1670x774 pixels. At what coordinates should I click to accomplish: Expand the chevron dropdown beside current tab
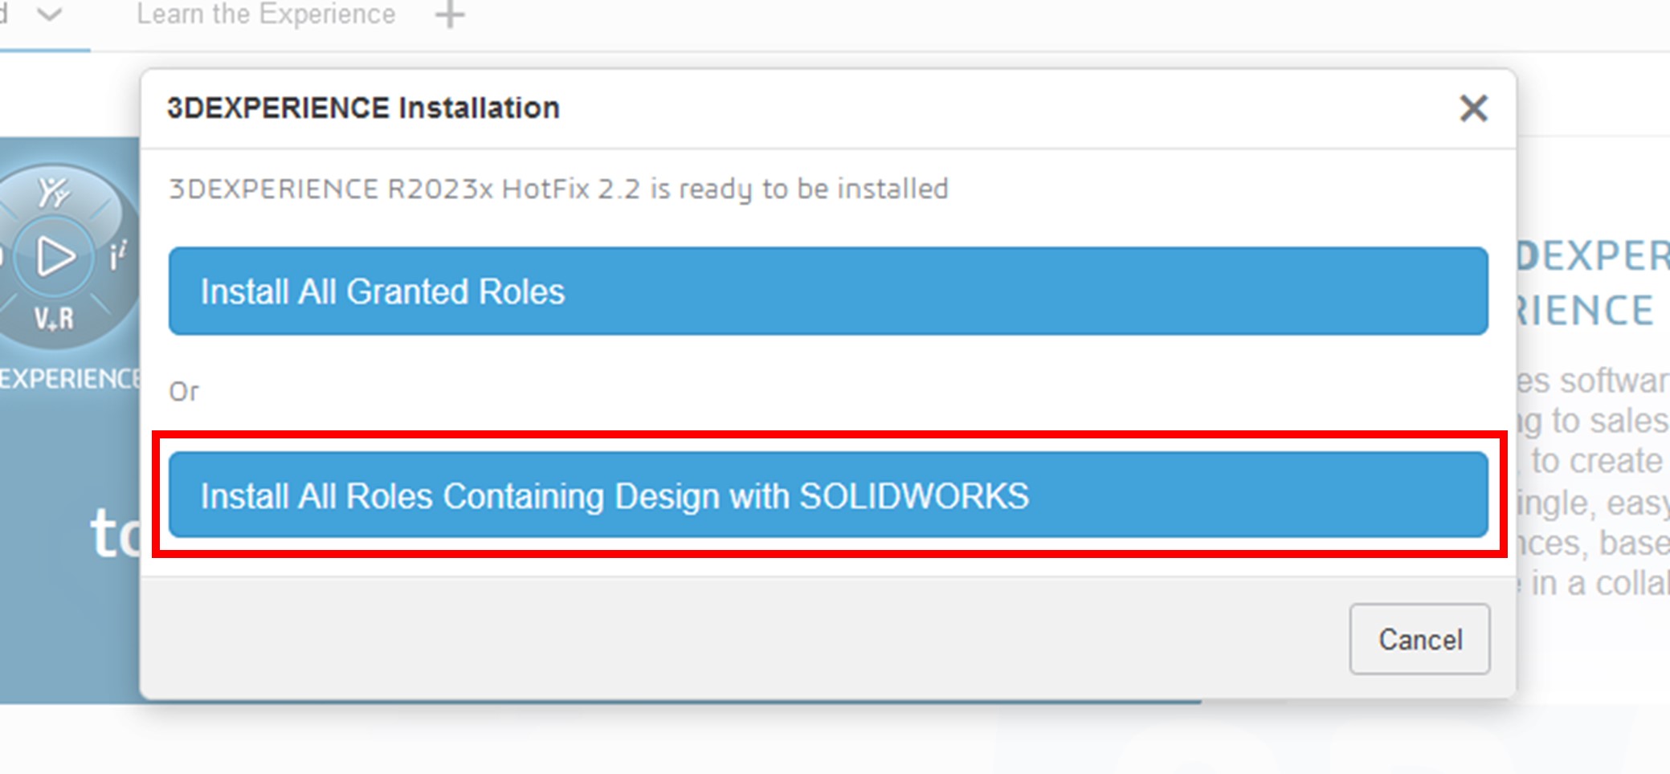(x=50, y=14)
